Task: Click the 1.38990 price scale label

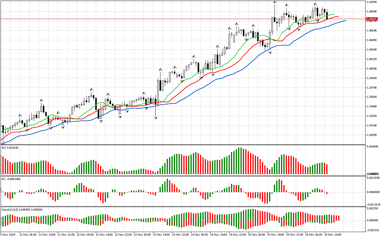Action: [x=372, y=135]
